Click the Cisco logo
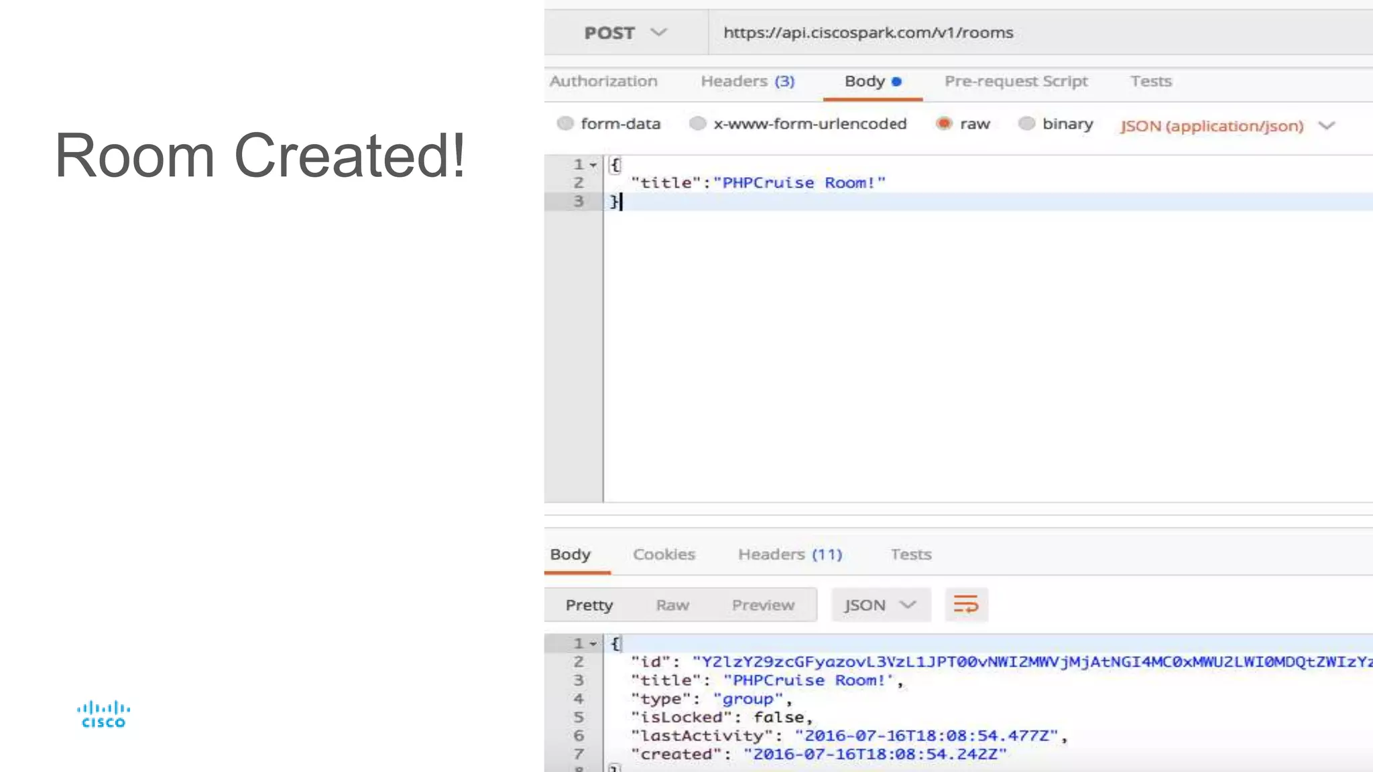This screenshot has width=1373, height=772. pos(103,714)
